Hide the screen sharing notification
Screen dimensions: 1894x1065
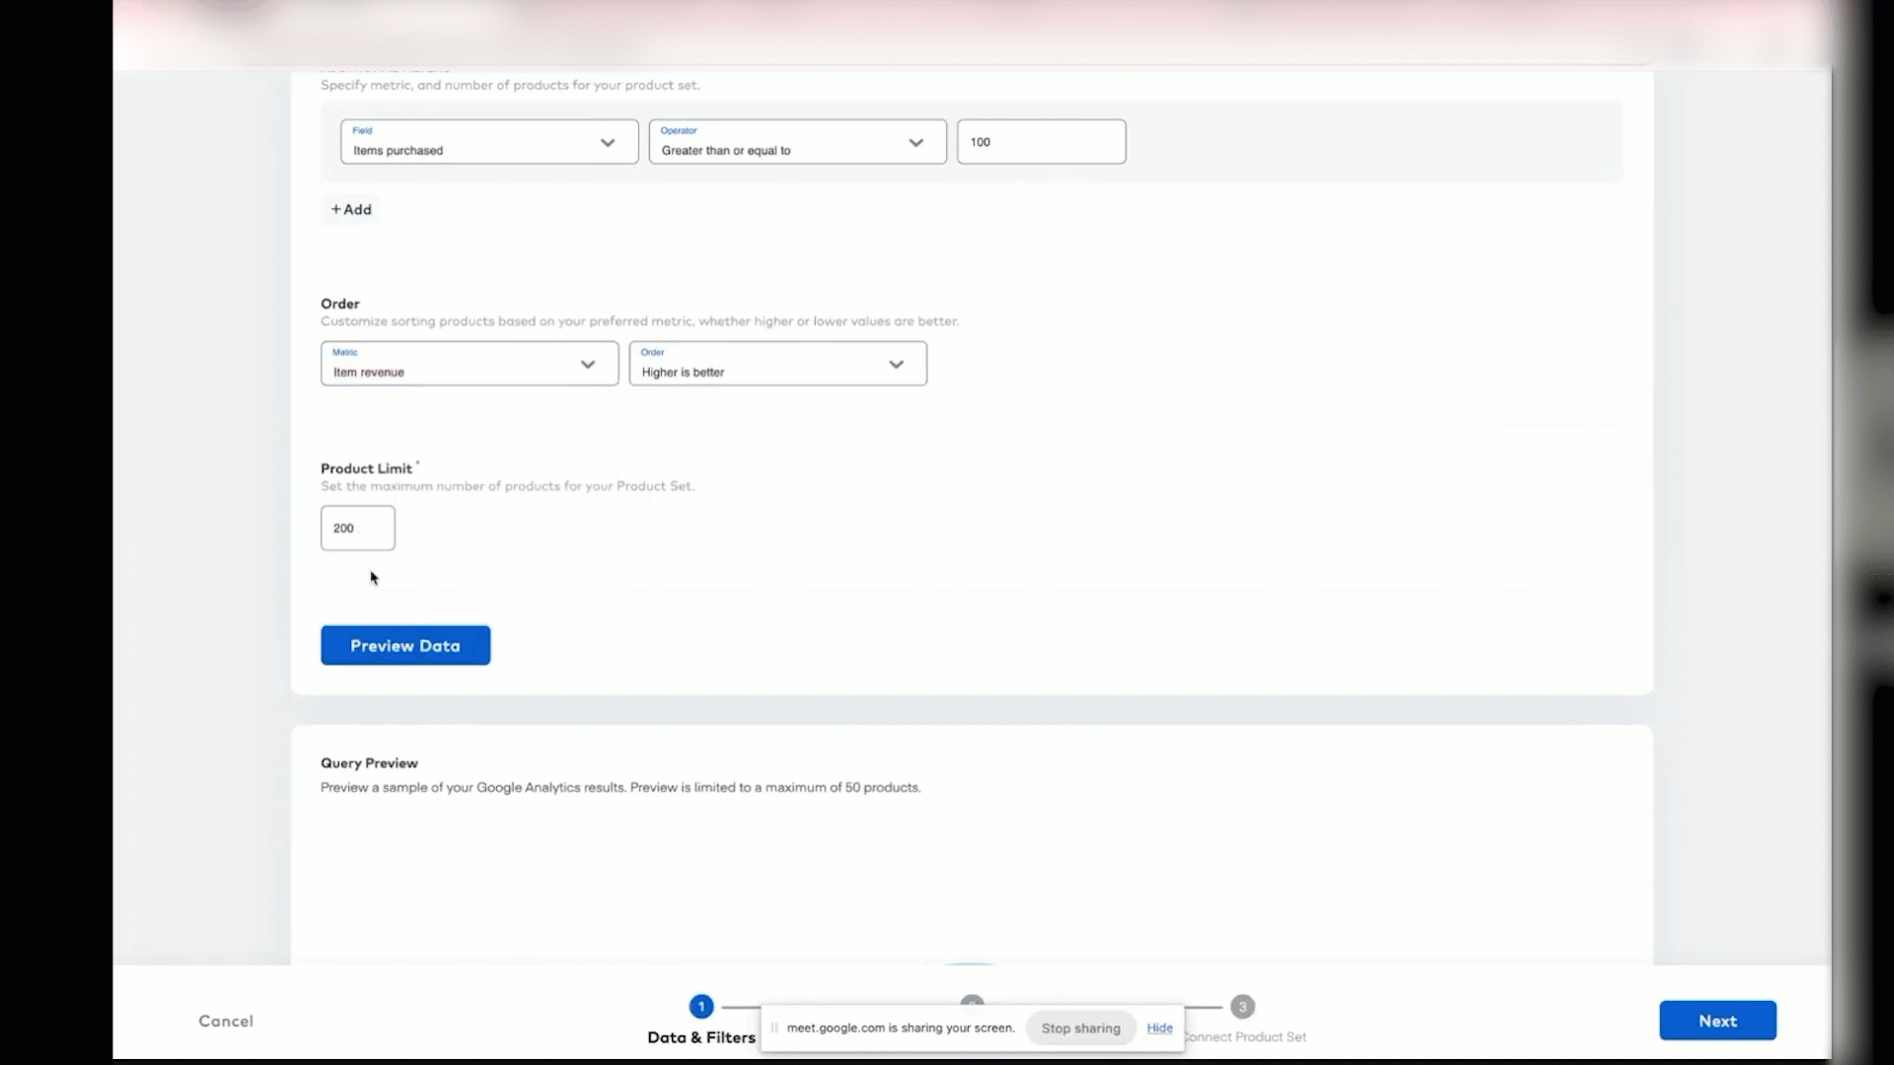[1160, 1028]
